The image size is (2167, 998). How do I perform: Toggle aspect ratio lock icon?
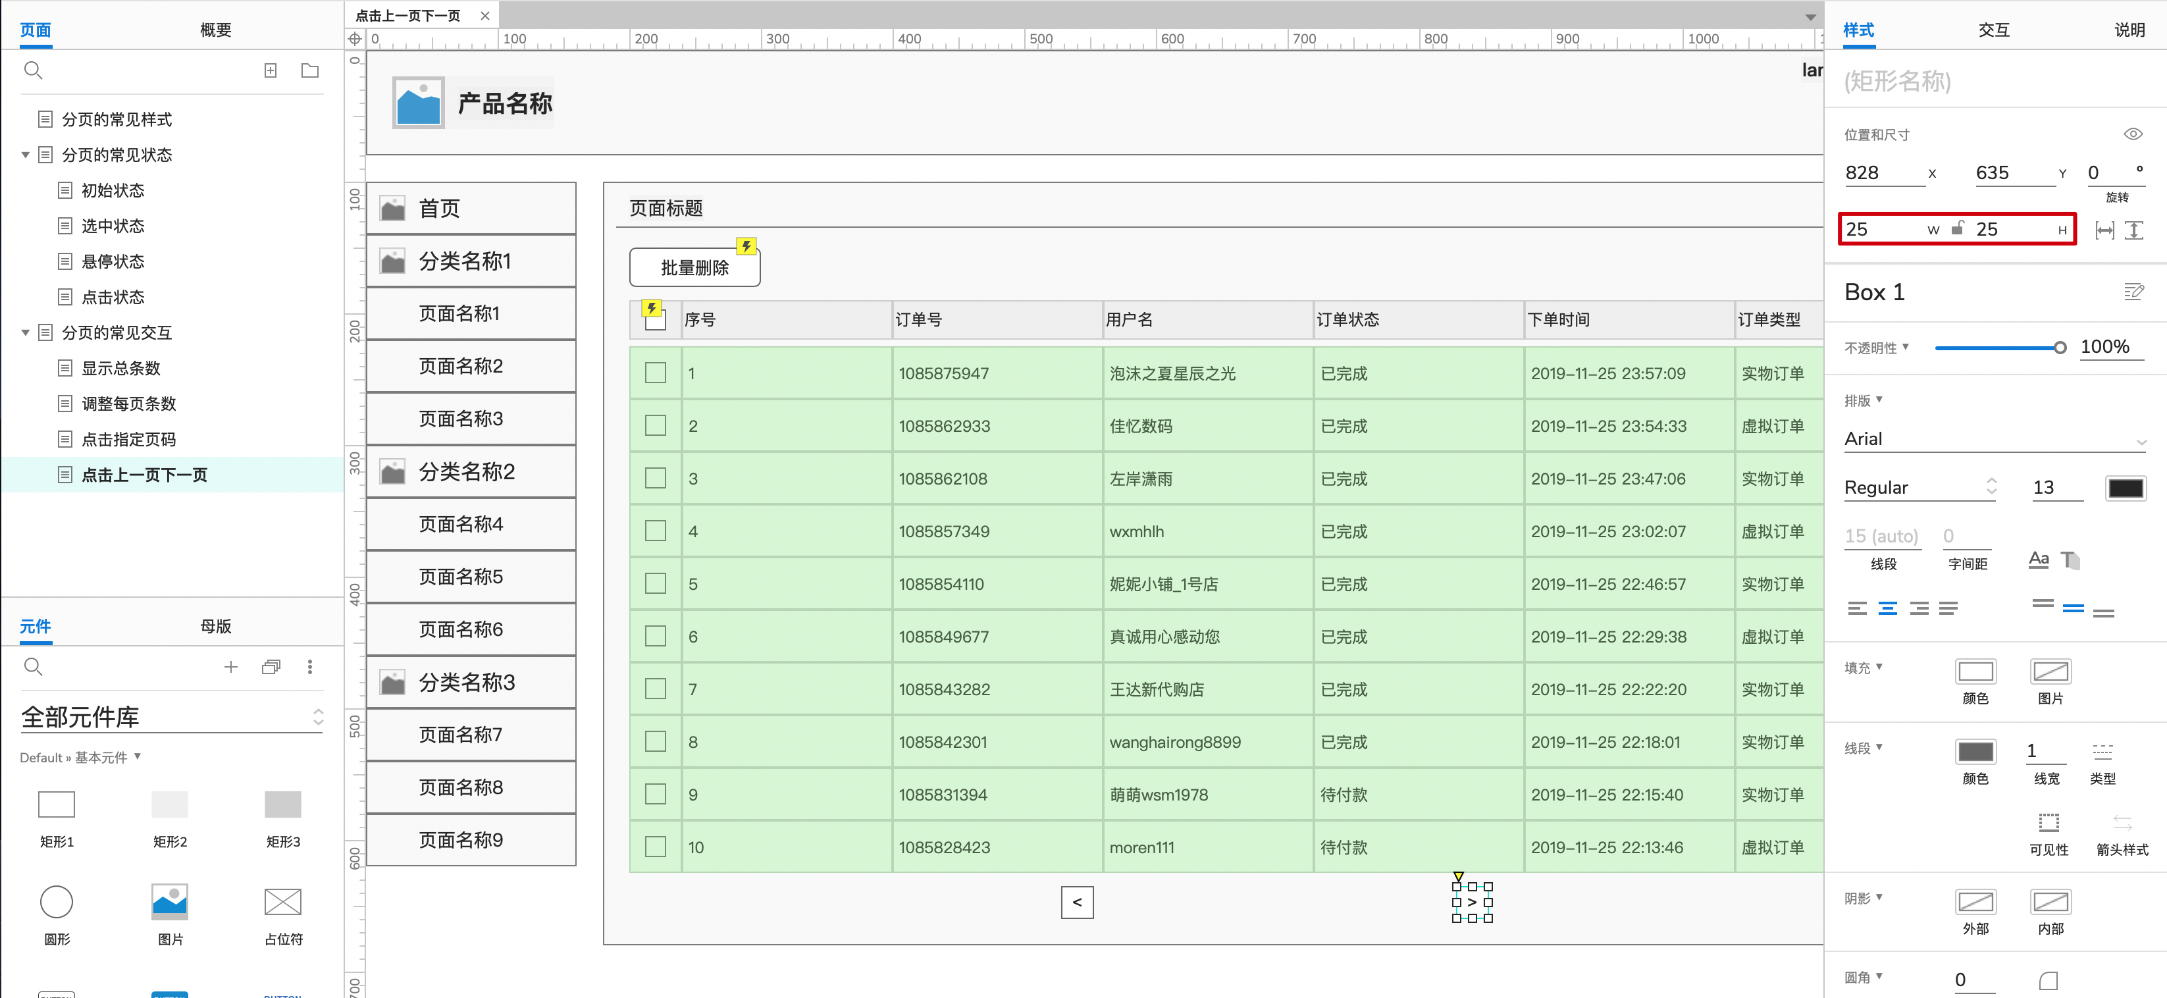click(x=1958, y=228)
